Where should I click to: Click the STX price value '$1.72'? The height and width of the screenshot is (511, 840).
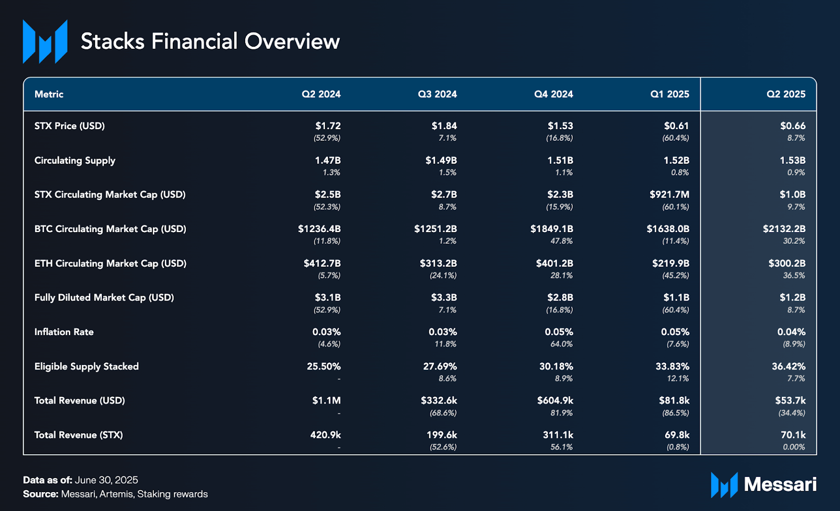pyautogui.click(x=328, y=126)
